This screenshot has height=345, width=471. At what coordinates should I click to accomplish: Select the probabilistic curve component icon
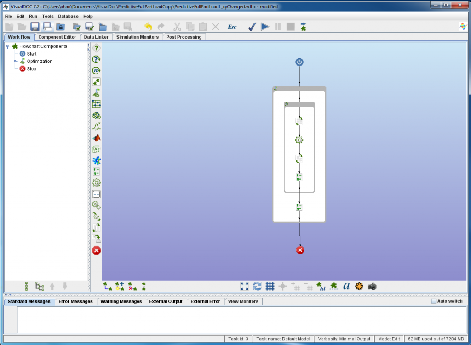click(x=97, y=127)
